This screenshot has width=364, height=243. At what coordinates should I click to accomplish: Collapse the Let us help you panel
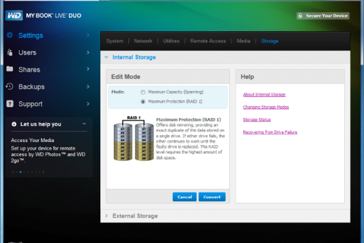(84, 124)
